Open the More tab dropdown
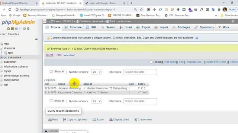Image resolution: width=238 pixels, height=133 pixels. [223, 27]
